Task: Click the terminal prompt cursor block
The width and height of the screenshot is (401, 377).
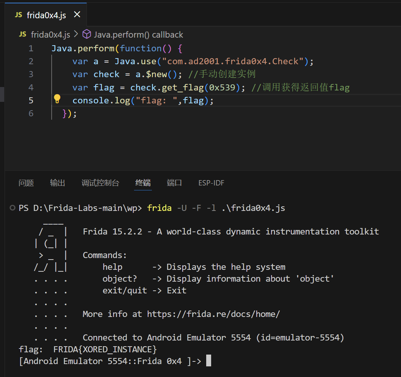Action: 209,361
